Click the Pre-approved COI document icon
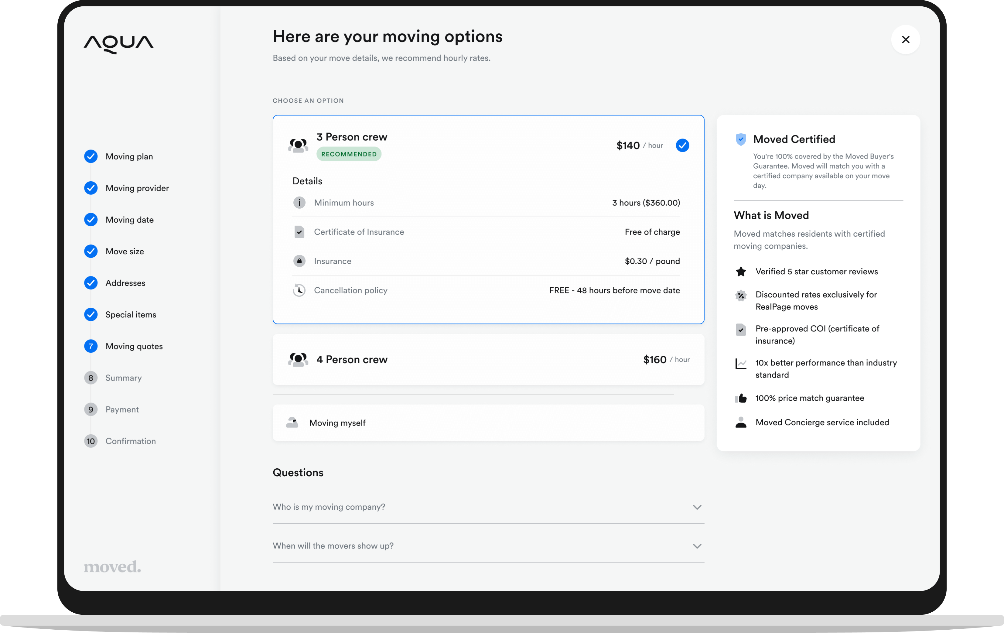Viewport: 1004px width, 633px height. [x=740, y=330]
